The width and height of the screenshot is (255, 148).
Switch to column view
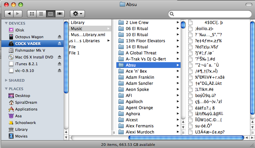pos(51,14)
